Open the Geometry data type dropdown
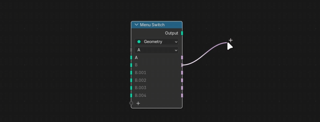 point(157,42)
